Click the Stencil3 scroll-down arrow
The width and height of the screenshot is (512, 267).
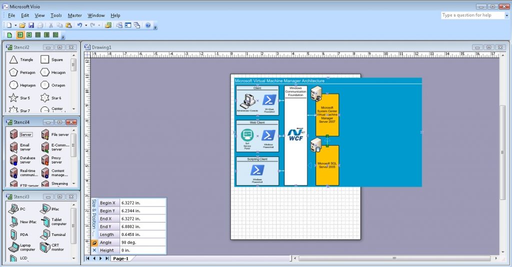74,258
